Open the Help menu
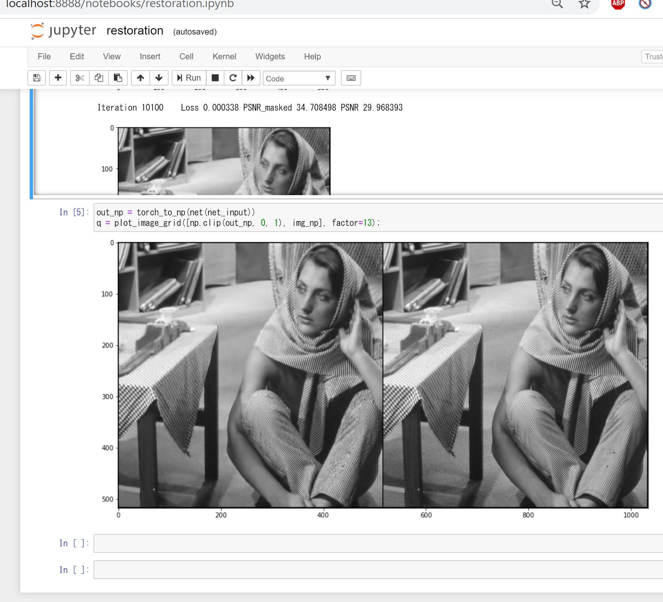663x602 pixels. point(312,56)
